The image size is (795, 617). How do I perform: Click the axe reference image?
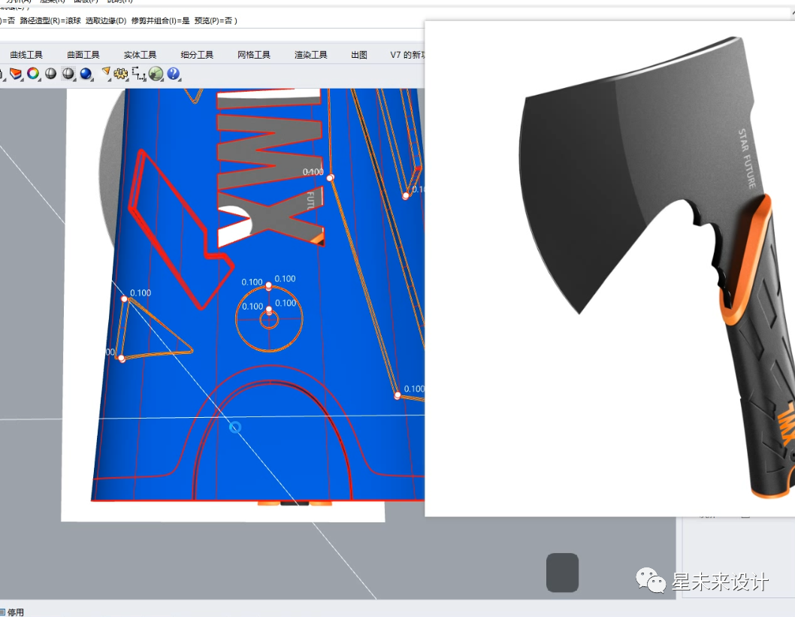609,268
